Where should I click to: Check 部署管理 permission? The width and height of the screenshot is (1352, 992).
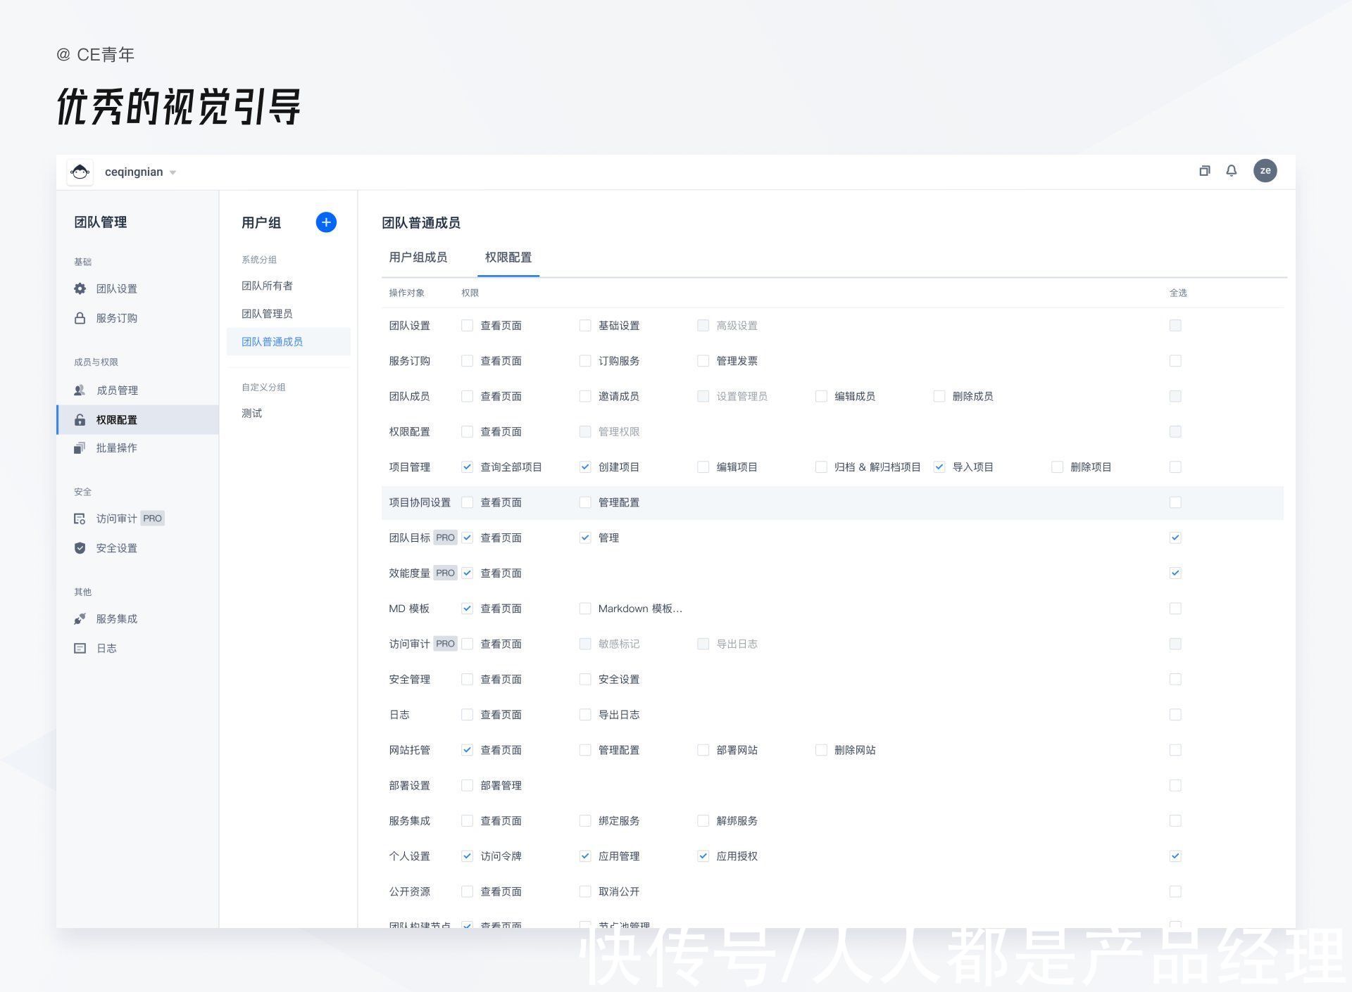pyautogui.click(x=467, y=786)
